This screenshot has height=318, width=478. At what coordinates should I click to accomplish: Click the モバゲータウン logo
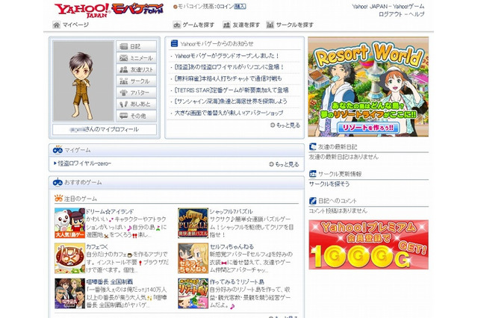[x=137, y=9]
